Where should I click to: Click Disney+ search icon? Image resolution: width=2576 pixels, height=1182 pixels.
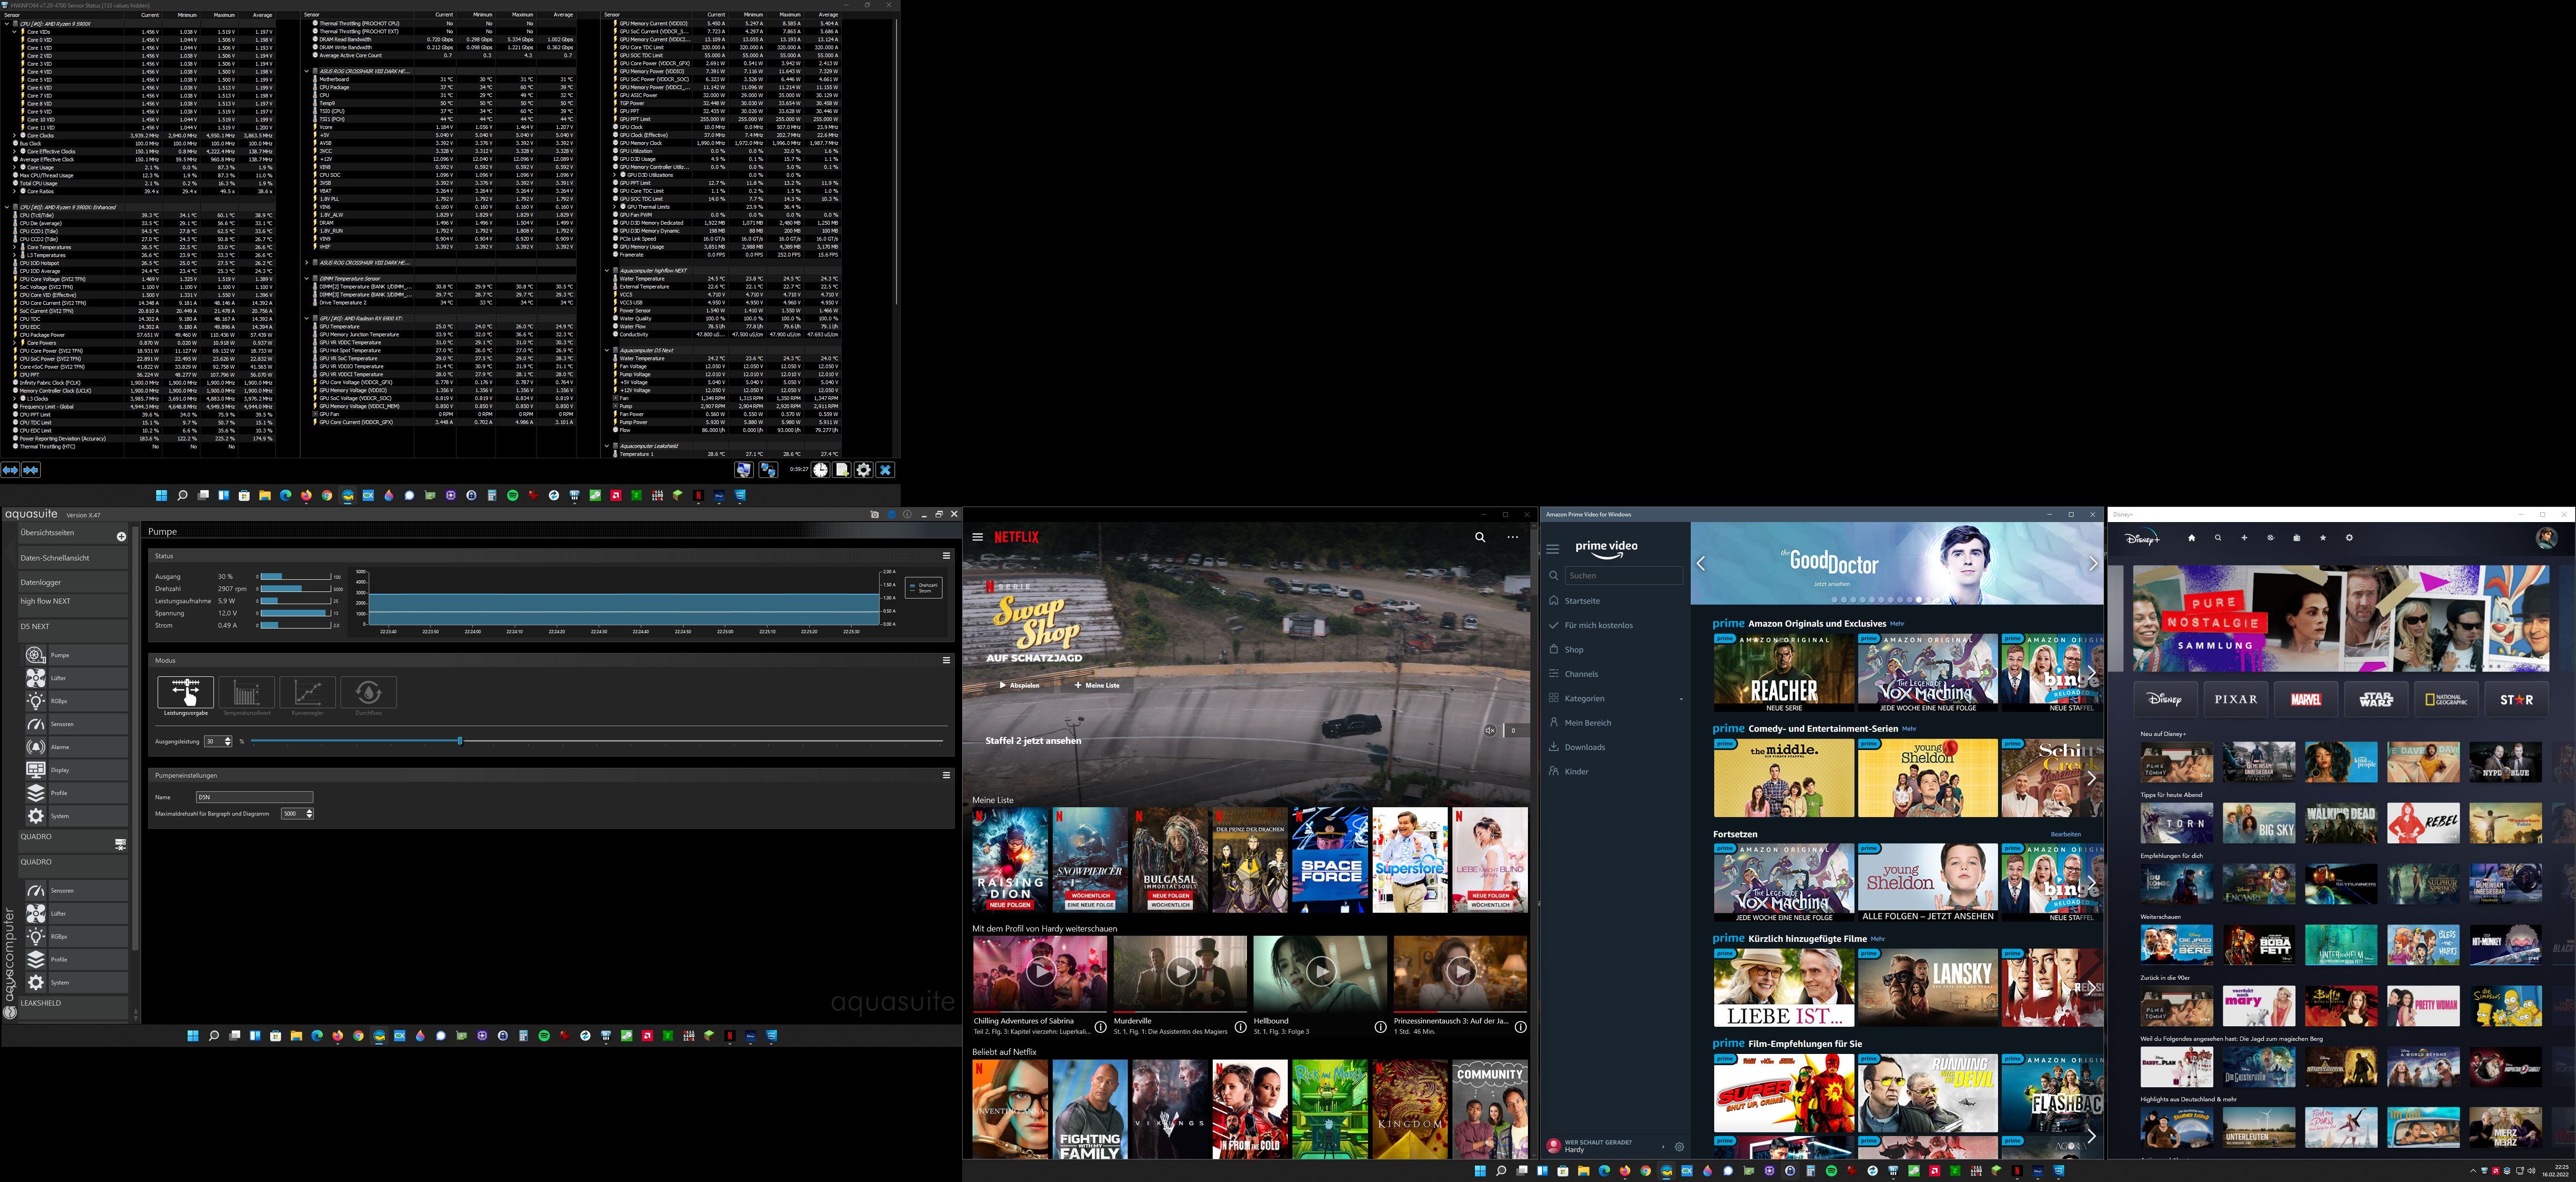click(2218, 538)
